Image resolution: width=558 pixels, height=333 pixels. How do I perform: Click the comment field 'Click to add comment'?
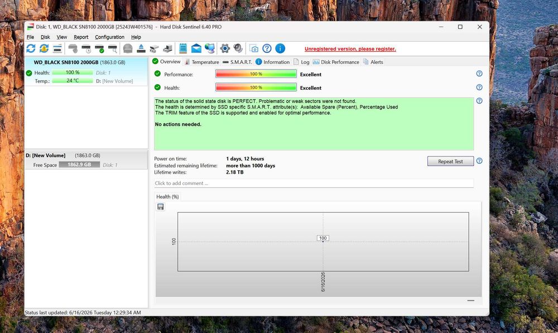pyautogui.click(x=314, y=183)
